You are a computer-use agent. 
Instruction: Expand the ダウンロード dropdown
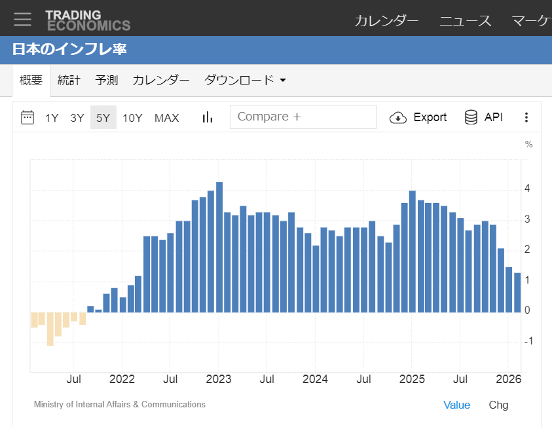click(246, 81)
